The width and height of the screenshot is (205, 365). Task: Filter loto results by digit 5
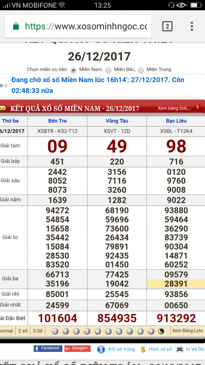pos(108,331)
